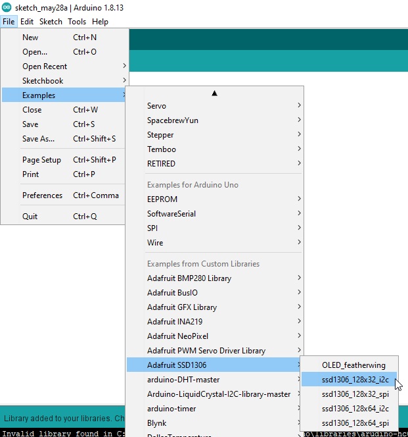This screenshot has width=408, height=437.
Task: Click the Arduino logo in title bar
Action: (x=7, y=7)
